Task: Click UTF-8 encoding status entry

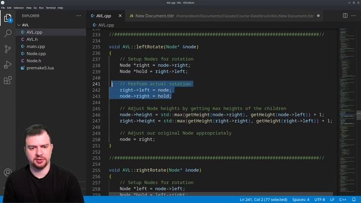Action: (320, 200)
